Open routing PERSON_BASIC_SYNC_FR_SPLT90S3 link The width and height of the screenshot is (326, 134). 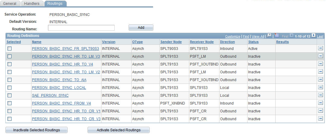(66, 49)
